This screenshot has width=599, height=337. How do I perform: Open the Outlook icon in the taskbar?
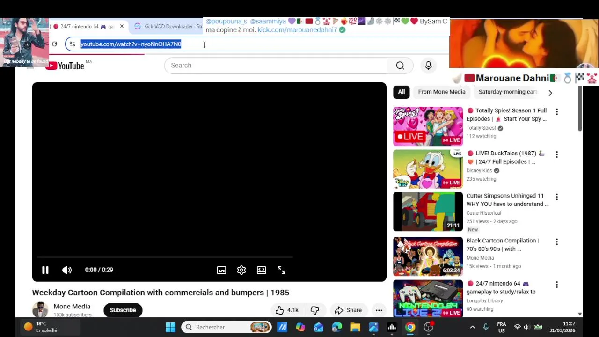click(x=319, y=327)
